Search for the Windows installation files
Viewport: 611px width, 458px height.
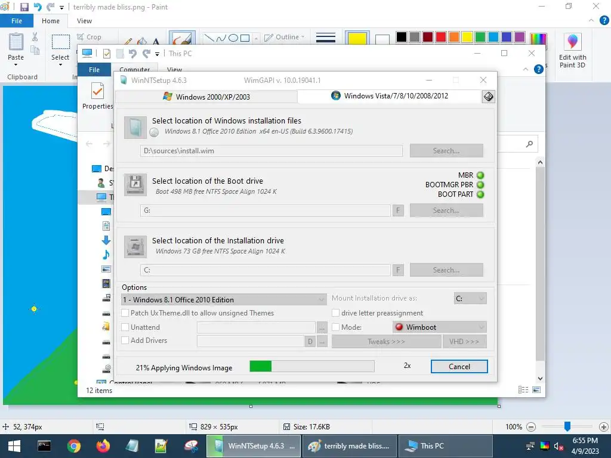pos(446,151)
